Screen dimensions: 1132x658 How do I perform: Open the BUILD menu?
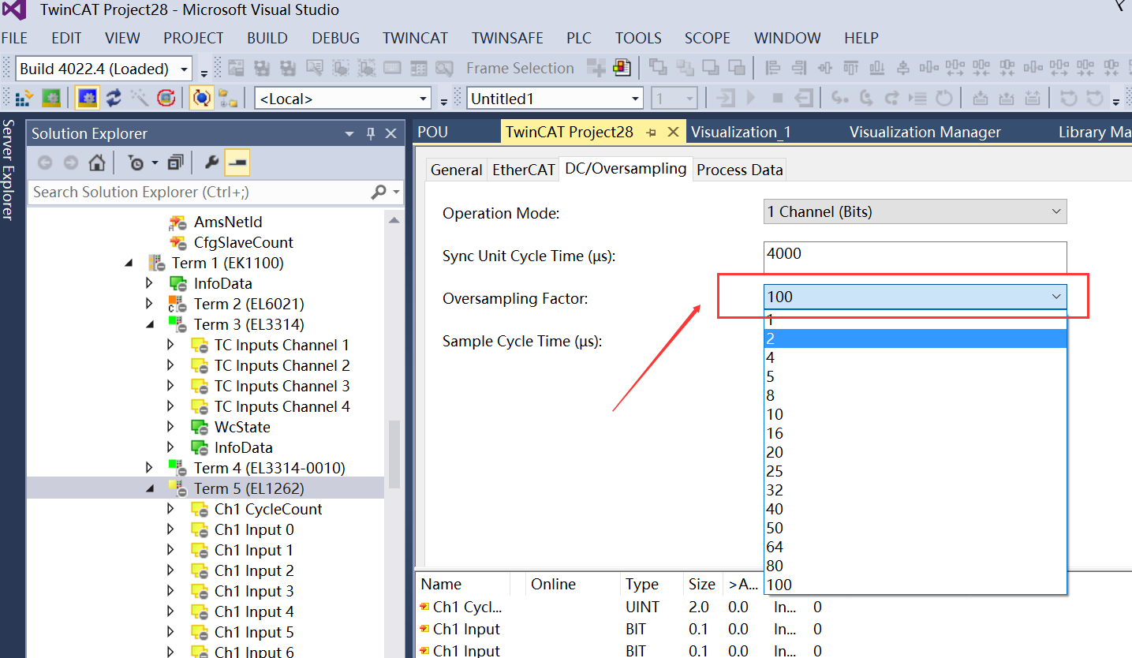(267, 38)
